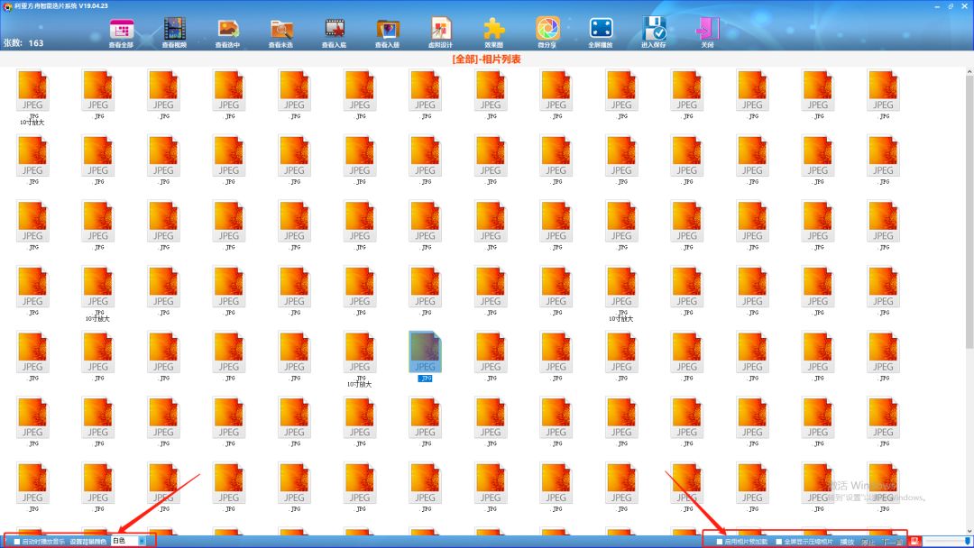Click 播放 in the bottom bar
Viewport: 974px width, 548px height.
point(847,542)
